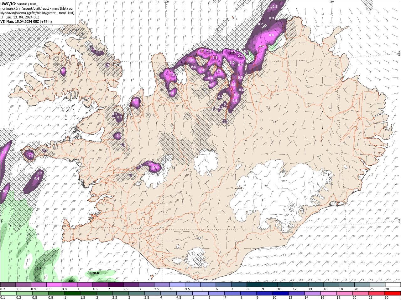Click the 'rigning/skúrir' legend description line

coord(37,8)
